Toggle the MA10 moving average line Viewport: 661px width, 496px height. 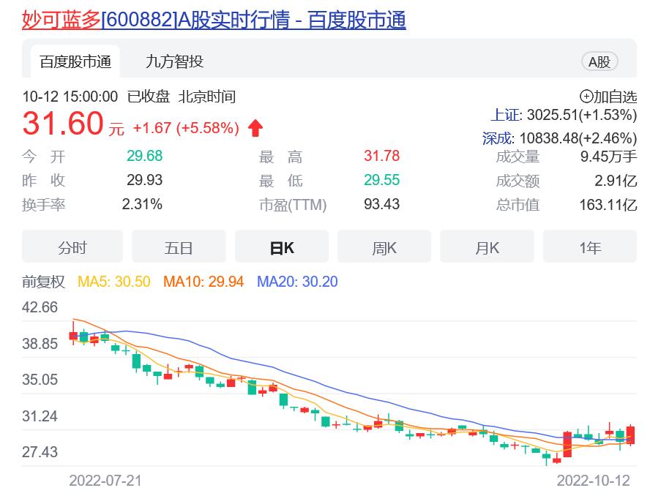coord(205,282)
